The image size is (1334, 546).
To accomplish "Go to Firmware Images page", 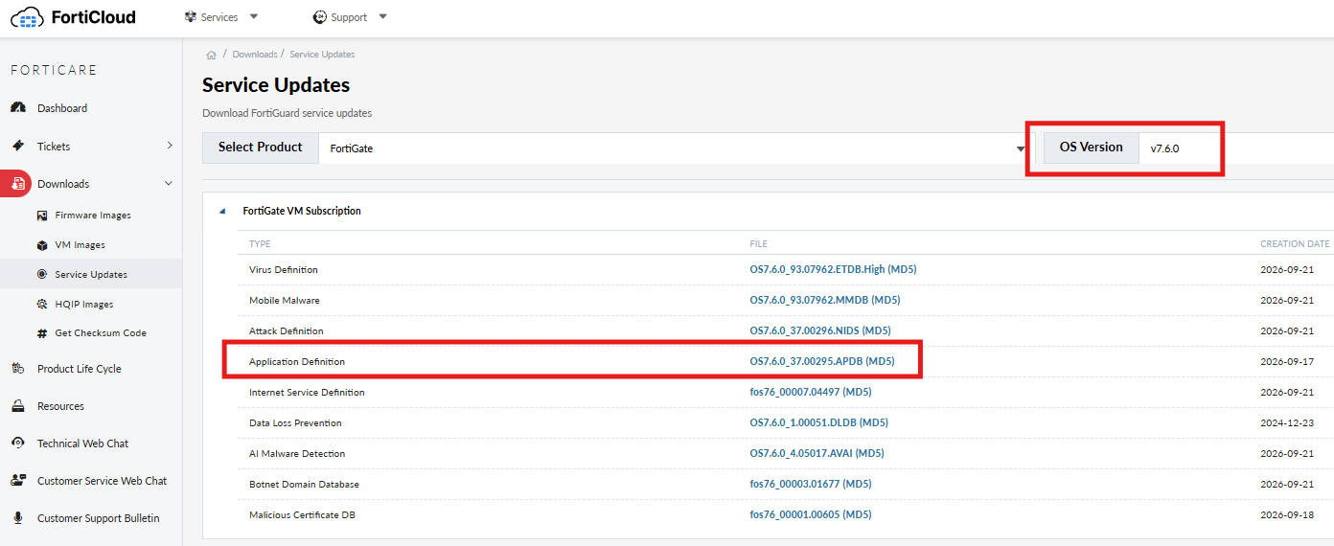I will coord(93,216).
